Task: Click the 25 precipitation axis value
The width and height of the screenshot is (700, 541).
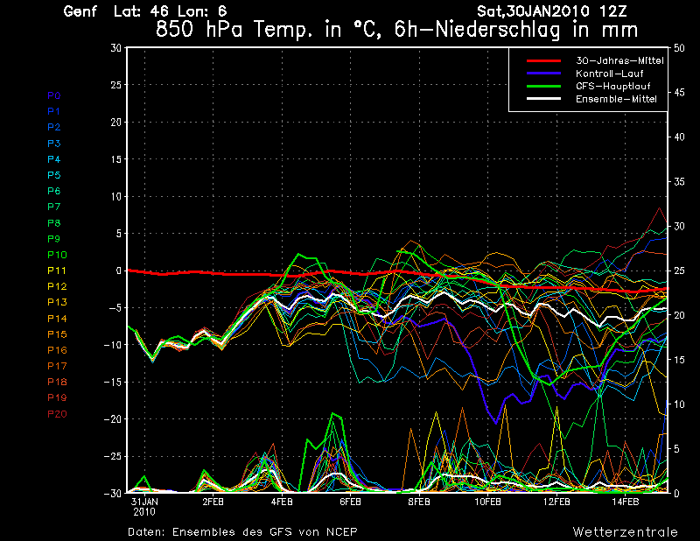Action: (679, 270)
